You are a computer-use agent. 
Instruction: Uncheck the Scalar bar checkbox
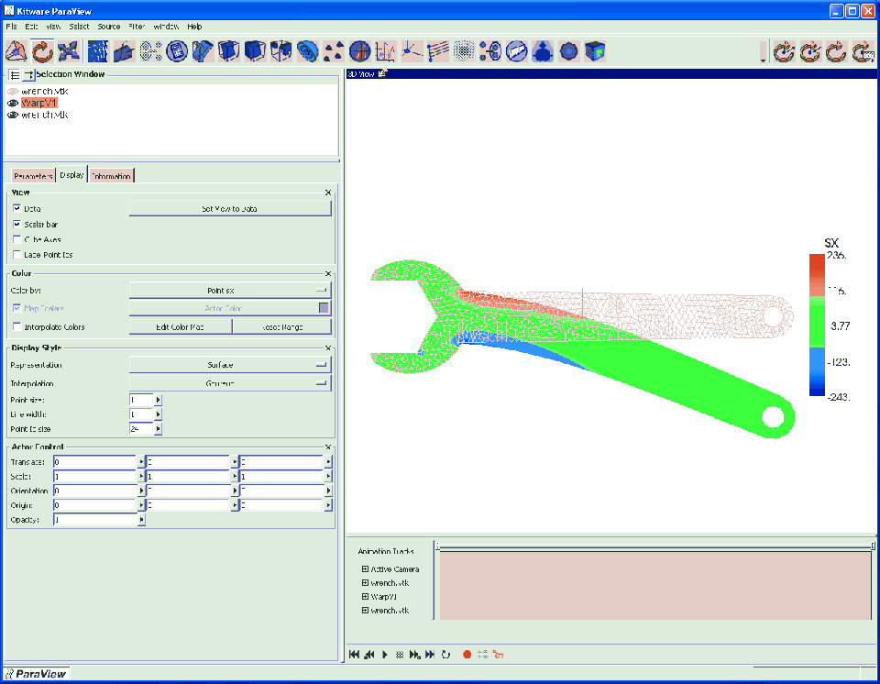(16, 224)
